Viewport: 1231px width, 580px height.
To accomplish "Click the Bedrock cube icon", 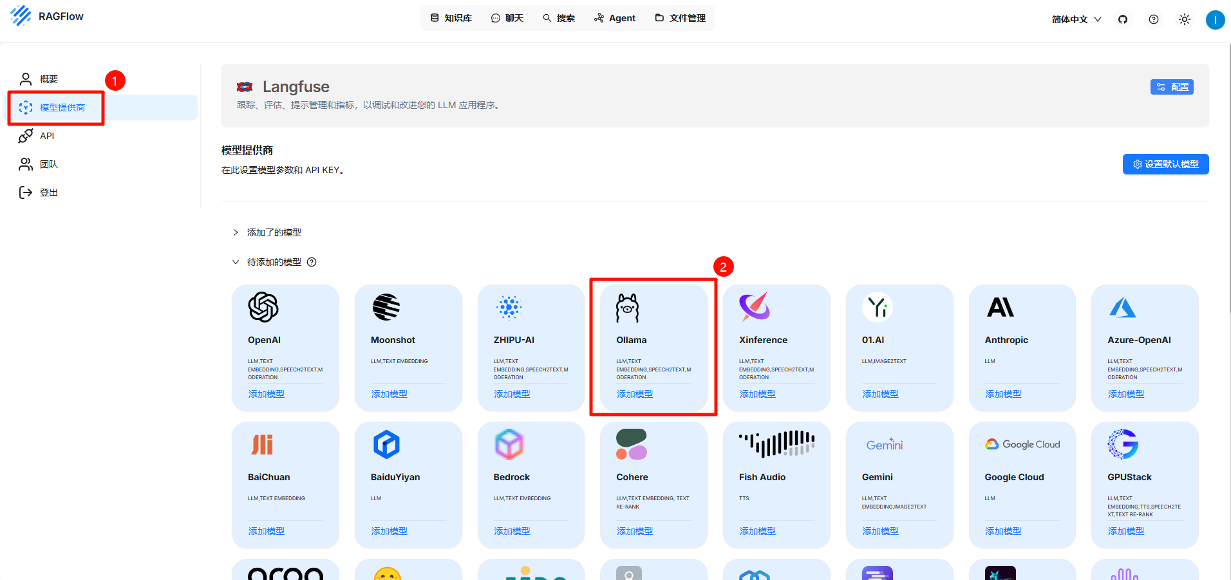I will [509, 444].
